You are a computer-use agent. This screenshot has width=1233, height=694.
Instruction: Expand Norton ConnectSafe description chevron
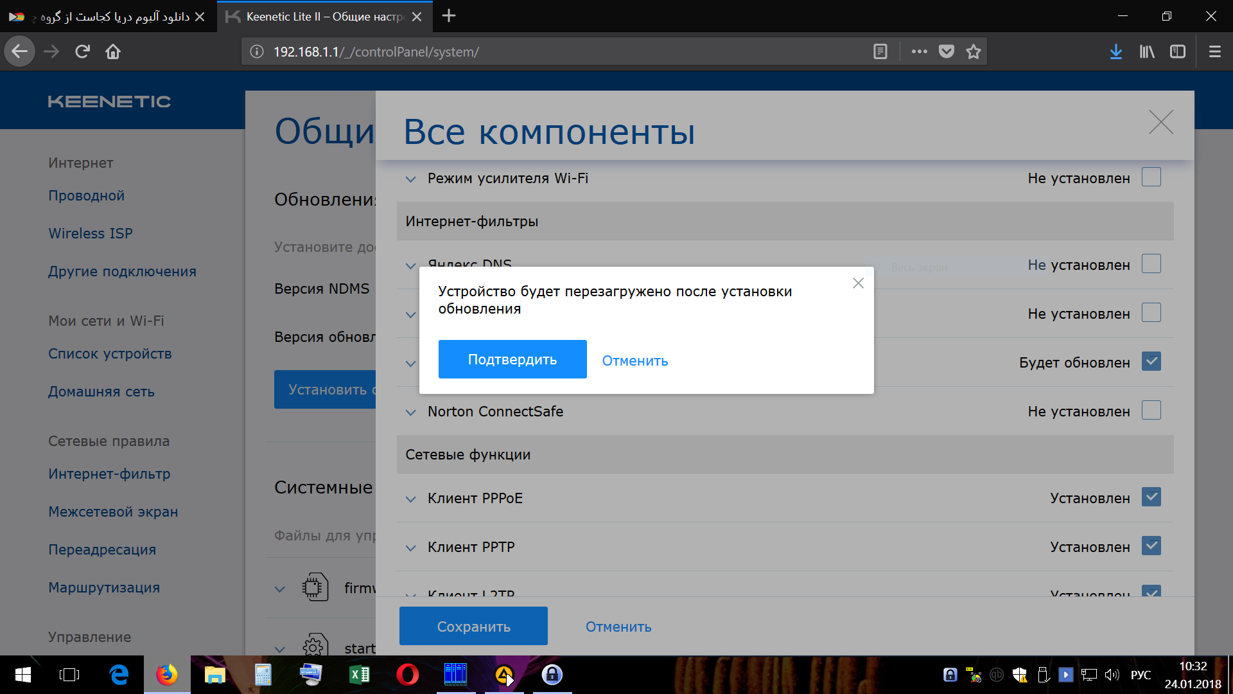(x=411, y=413)
